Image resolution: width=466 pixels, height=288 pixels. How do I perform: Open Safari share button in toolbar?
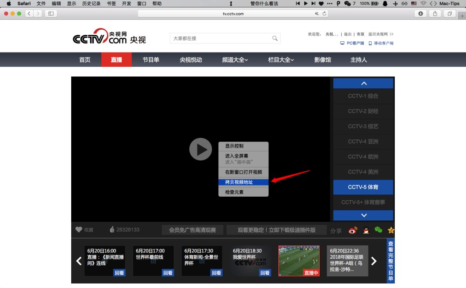[435, 14]
